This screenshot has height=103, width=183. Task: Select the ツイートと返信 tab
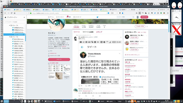88,32
